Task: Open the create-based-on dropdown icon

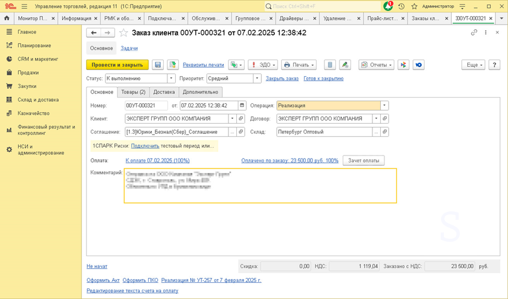Action: point(236,65)
